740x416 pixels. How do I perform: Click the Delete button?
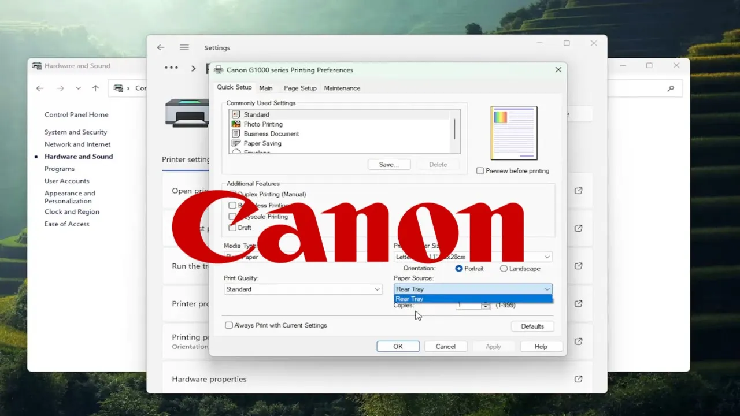click(438, 165)
